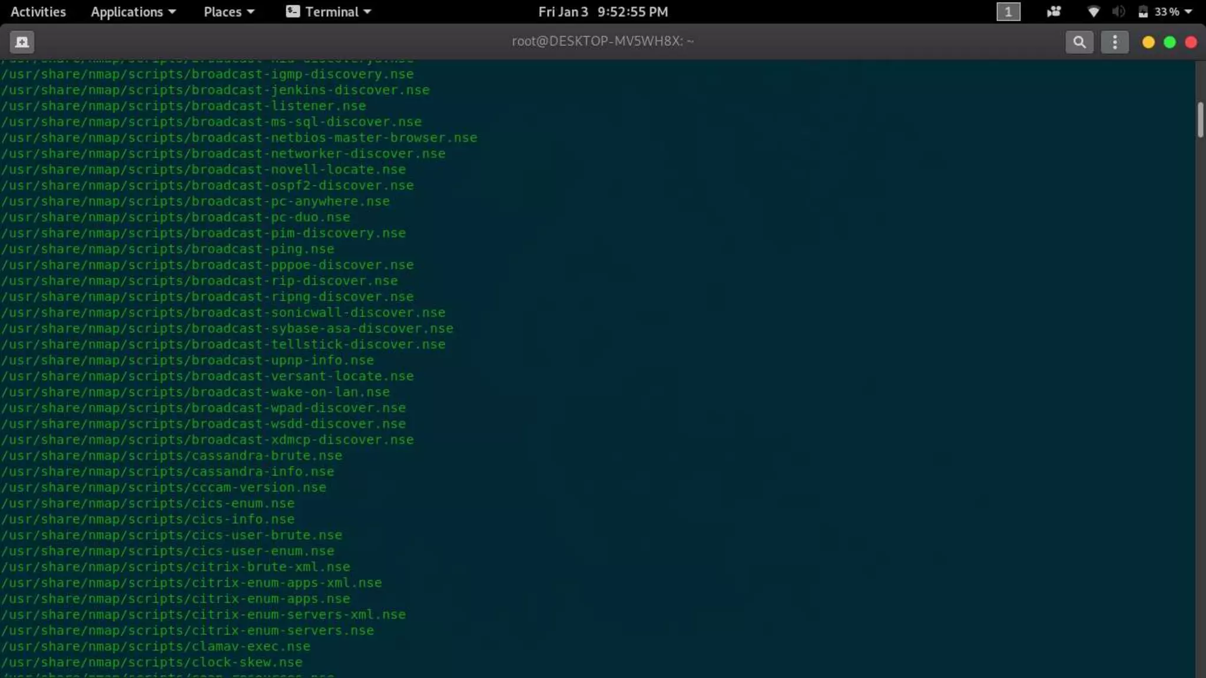Open the Terminal app menu dropdown
This screenshot has height=678, width=1206.
click(329, 12)
